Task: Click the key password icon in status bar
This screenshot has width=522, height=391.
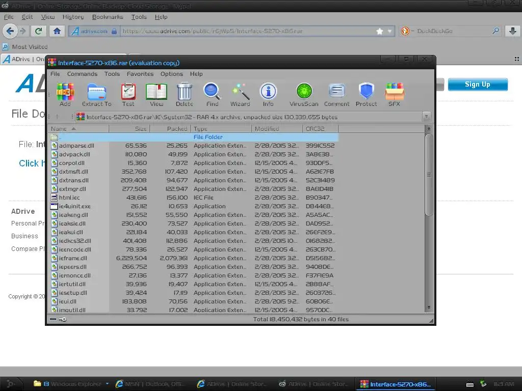Action: [63, 319]
